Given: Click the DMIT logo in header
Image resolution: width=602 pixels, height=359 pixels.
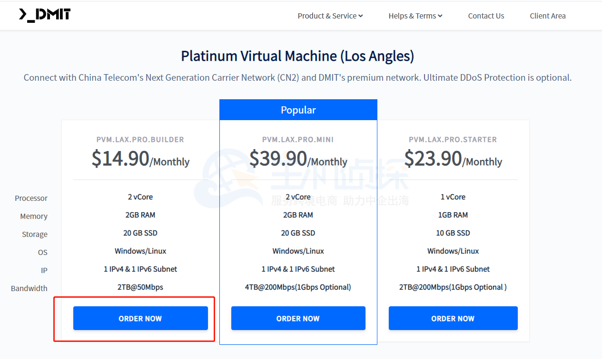Looking at the screenshot, I should pyautogui.click(x=45, y=15).
